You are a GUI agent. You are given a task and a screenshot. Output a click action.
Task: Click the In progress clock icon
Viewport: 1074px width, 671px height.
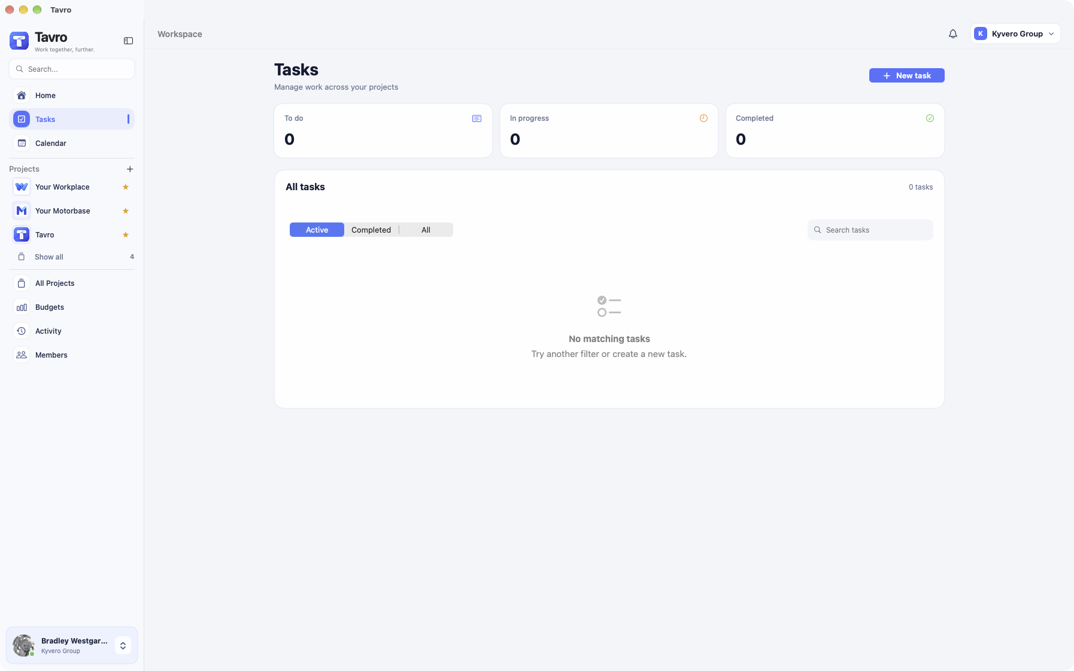[x=703, y=118]
